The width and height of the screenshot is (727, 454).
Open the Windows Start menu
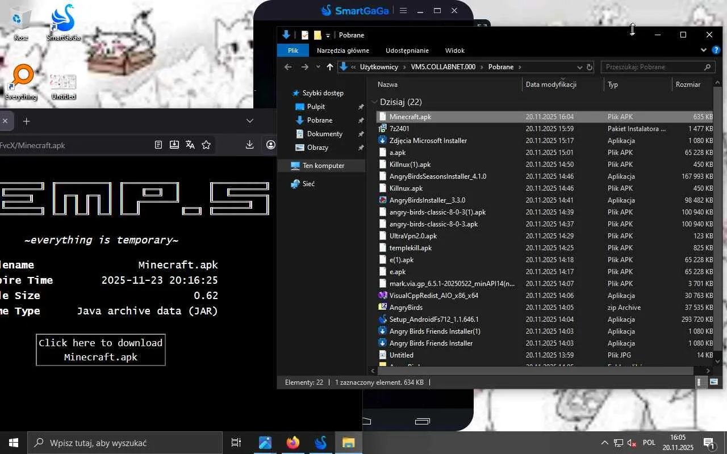[x=14, y=443]
